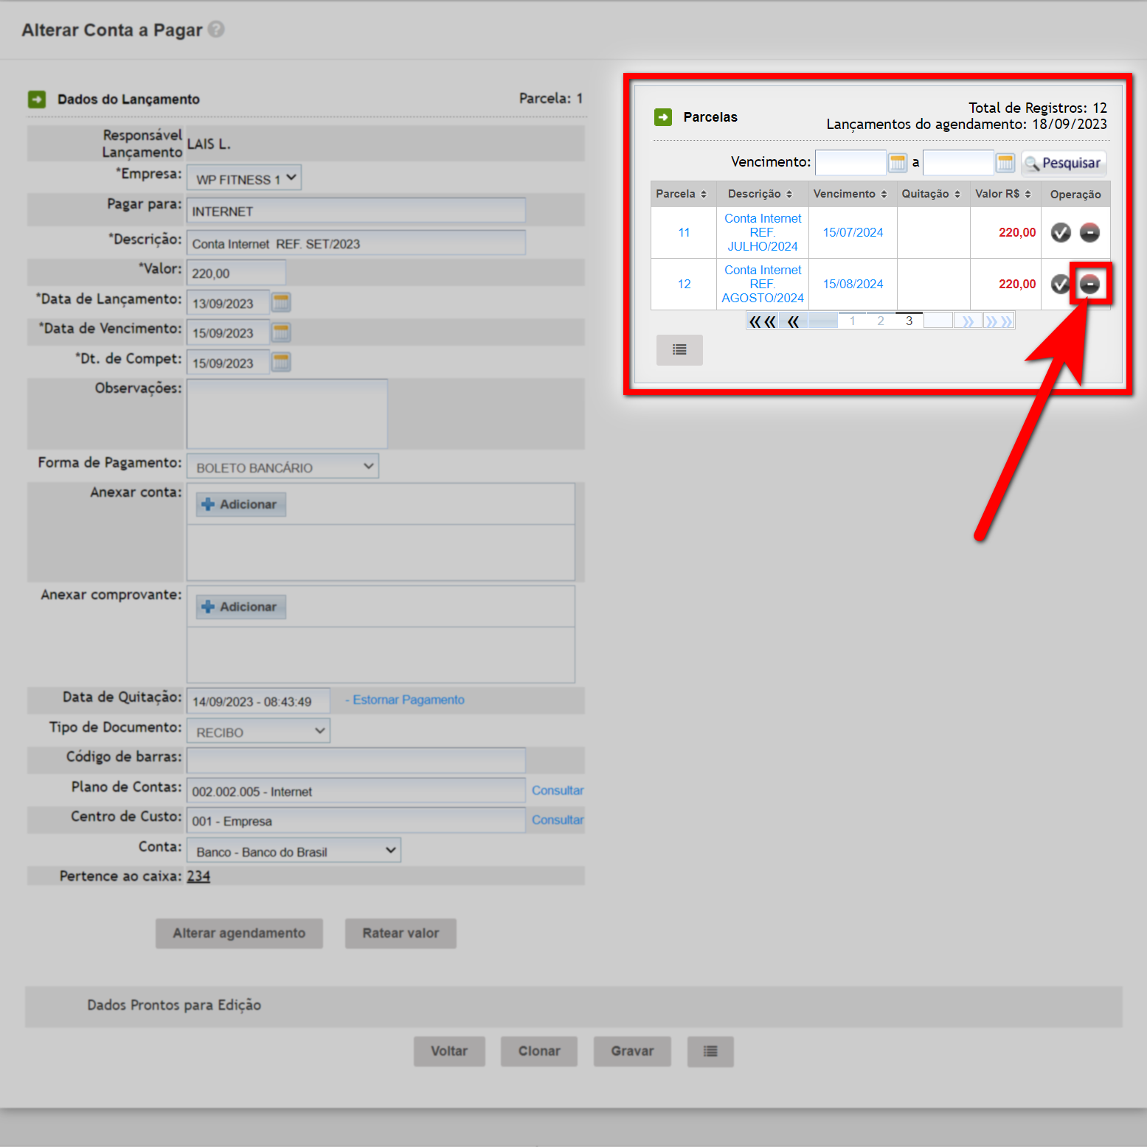Go to page 2 of Parcelas
The width and height of the screenshot is (1147, 1147).
pos(880,321)
